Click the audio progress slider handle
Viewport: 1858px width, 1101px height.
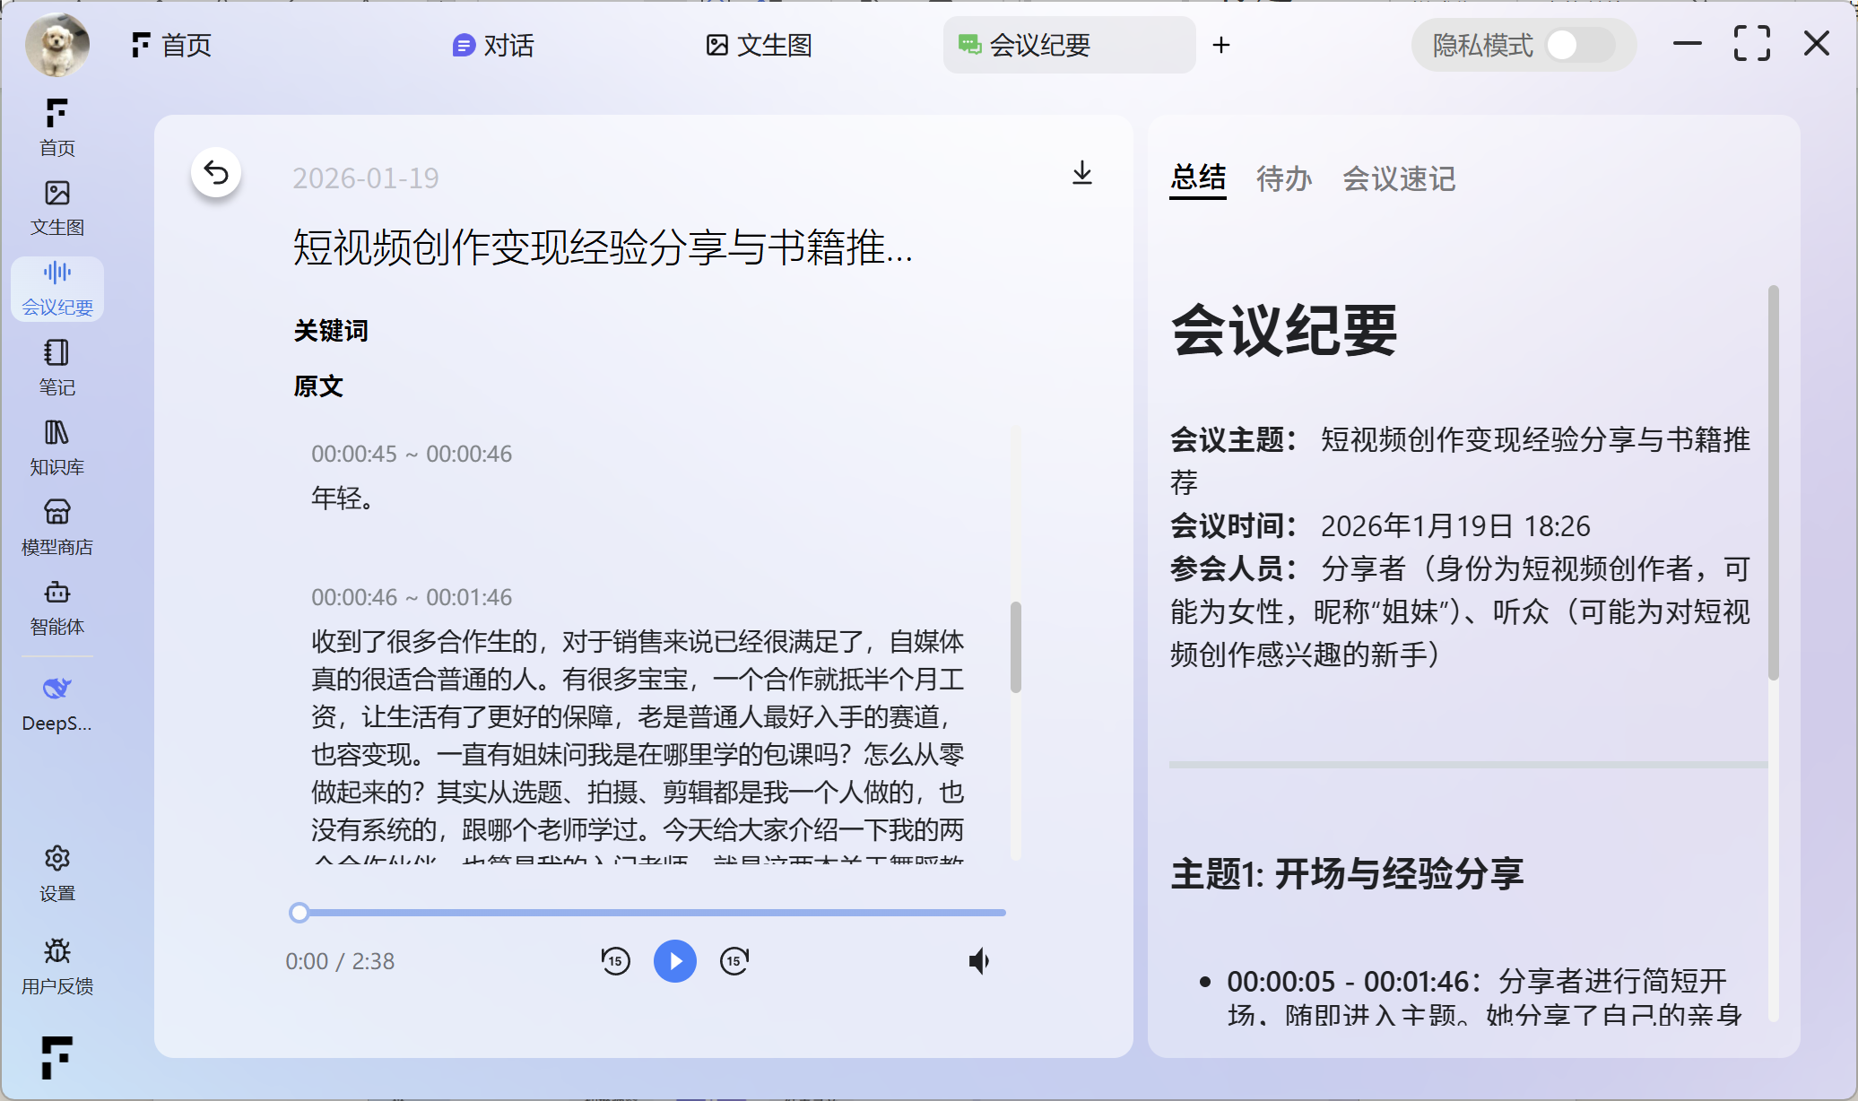(x=300, y=913)
